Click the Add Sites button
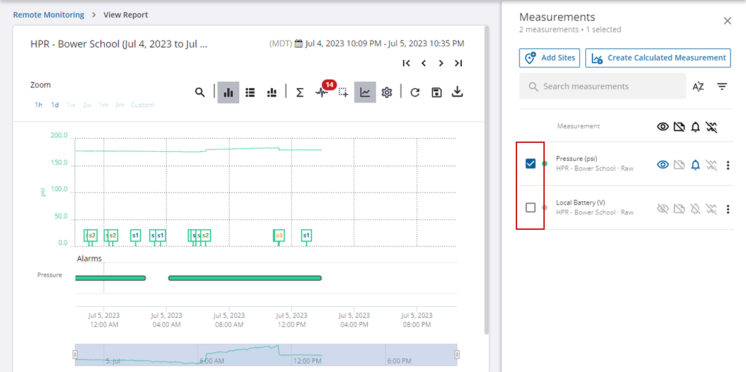Image resolution: width=746 pixels, height=372 pixels. pyautogui.click(x=549, y=58)
